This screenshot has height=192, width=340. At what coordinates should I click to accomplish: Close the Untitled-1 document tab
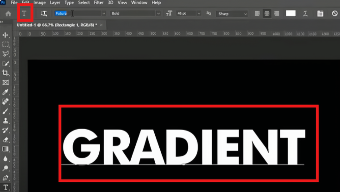[101, 25]
